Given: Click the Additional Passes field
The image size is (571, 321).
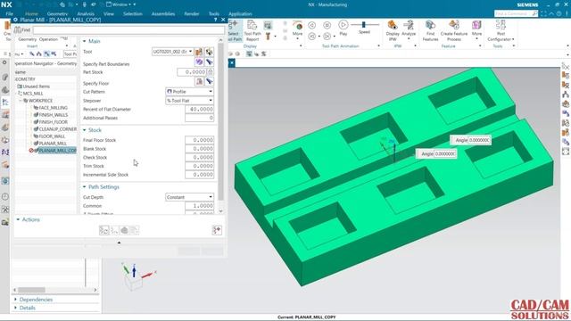Looking at the screenshot, I should (199, 118).
